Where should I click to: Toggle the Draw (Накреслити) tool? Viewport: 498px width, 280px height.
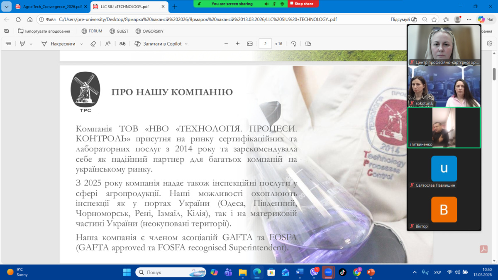[x=59, y=44]
